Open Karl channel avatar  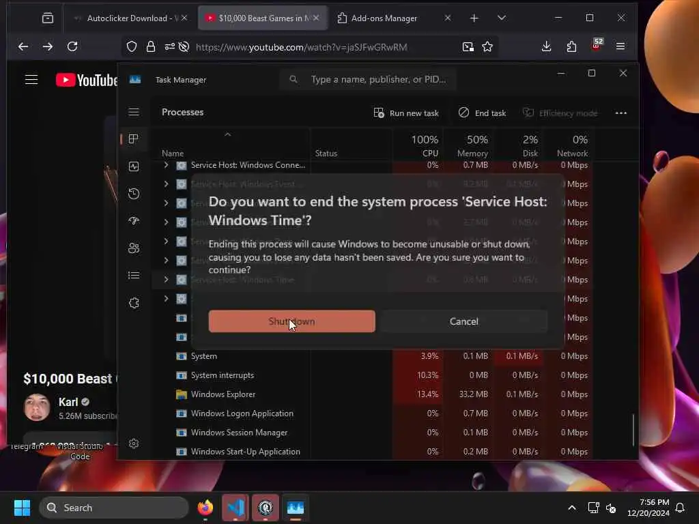(37, 407)
